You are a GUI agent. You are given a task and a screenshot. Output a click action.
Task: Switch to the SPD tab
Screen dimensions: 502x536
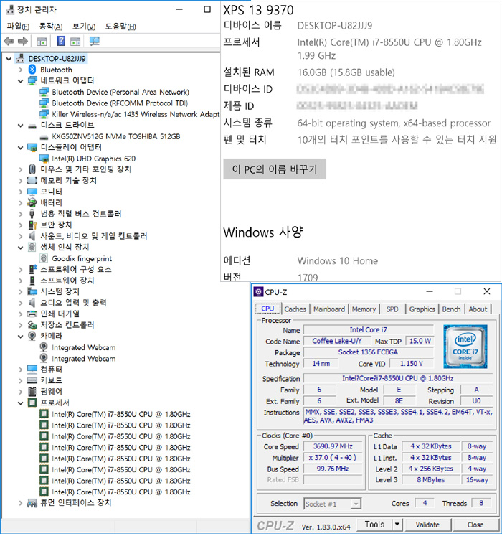[x=392, y=309]
